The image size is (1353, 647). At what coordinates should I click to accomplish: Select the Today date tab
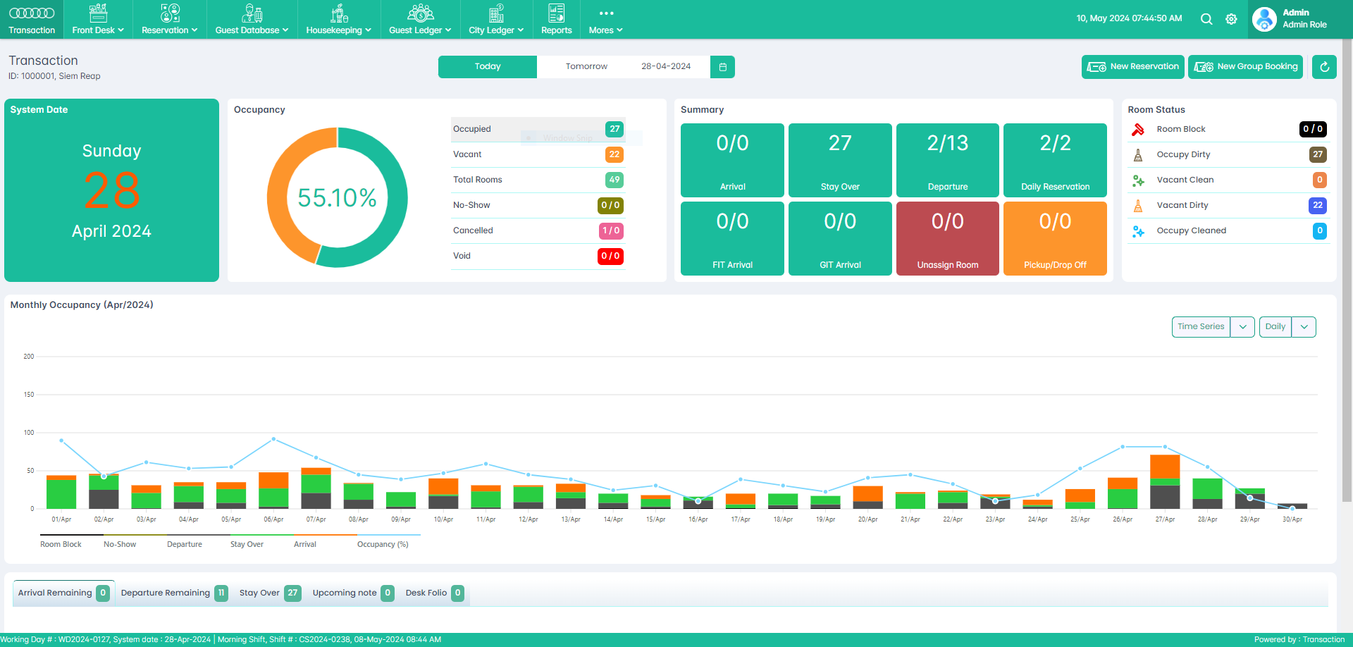[488, 67]
